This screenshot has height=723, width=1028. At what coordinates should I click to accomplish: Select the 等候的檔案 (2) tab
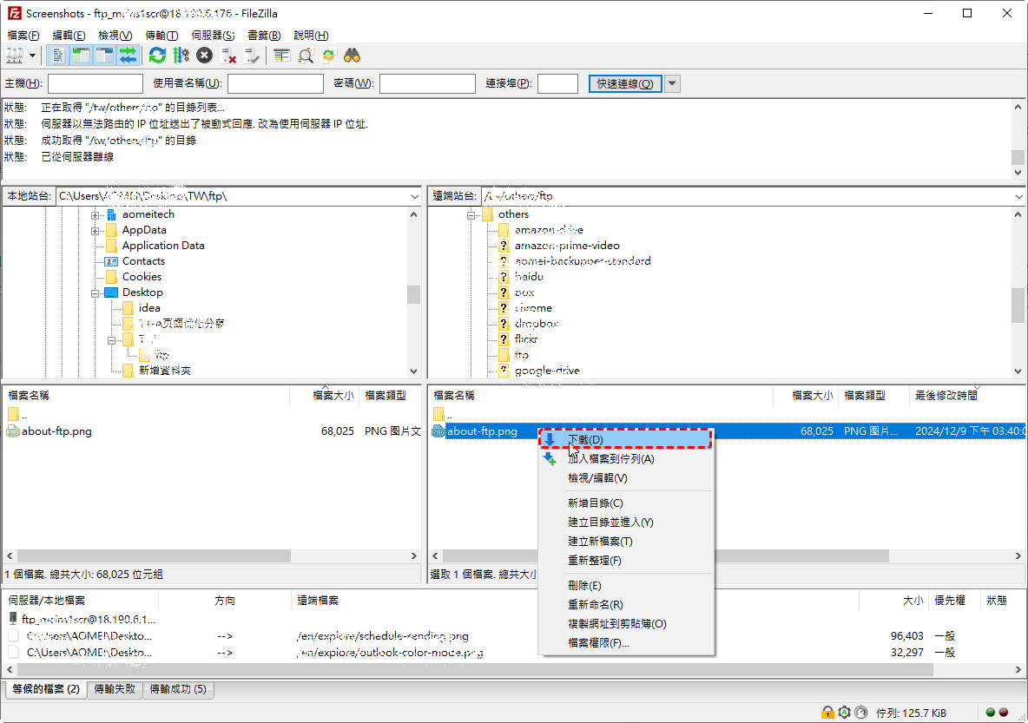click(x=46, y=689)
